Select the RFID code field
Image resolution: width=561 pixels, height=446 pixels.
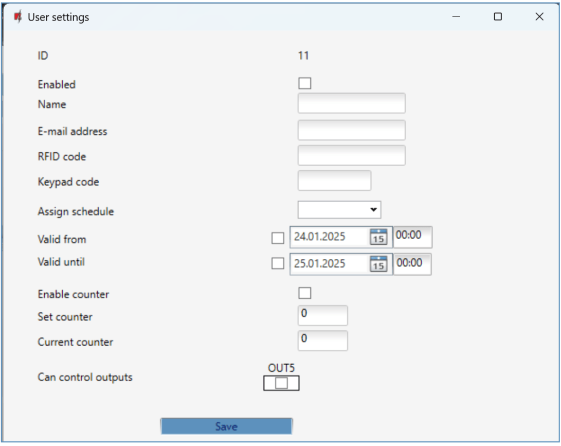pyautogui.click(x=351, y=155)
